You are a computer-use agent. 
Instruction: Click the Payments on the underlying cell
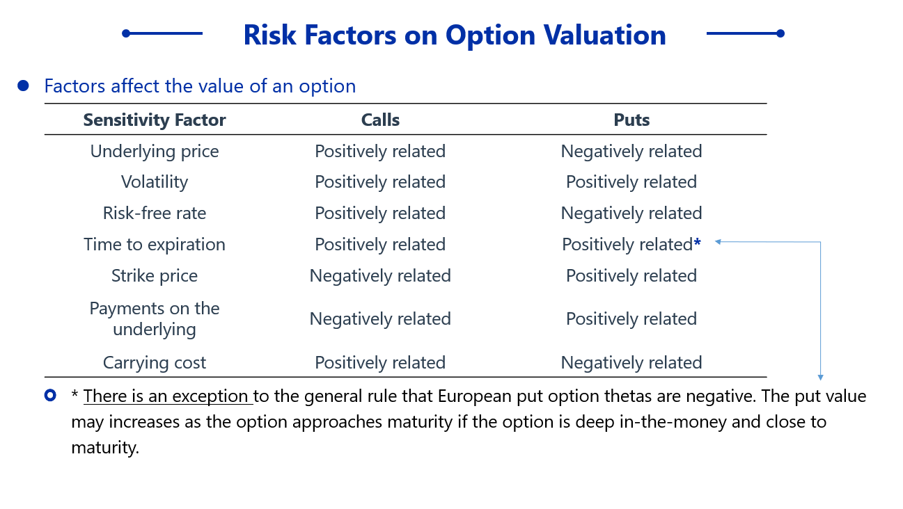point(155,318)
